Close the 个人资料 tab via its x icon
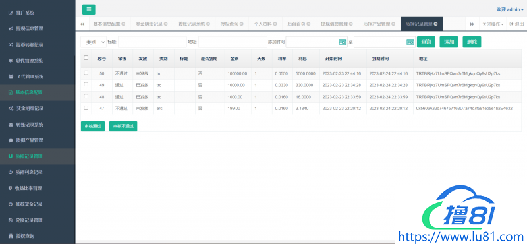 275,24
